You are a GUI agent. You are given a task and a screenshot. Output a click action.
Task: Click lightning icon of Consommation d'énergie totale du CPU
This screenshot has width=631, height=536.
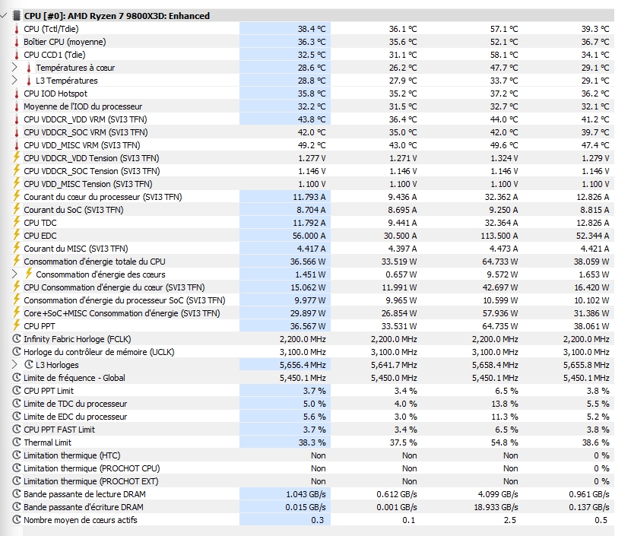click(x=17, y=261)
